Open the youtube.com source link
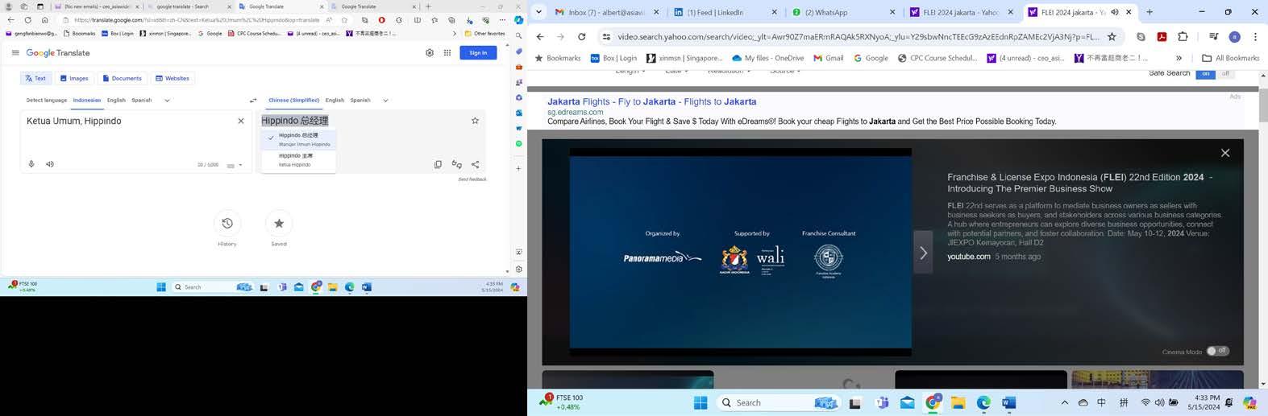1268x416 pixels. [x=968, y=257]
